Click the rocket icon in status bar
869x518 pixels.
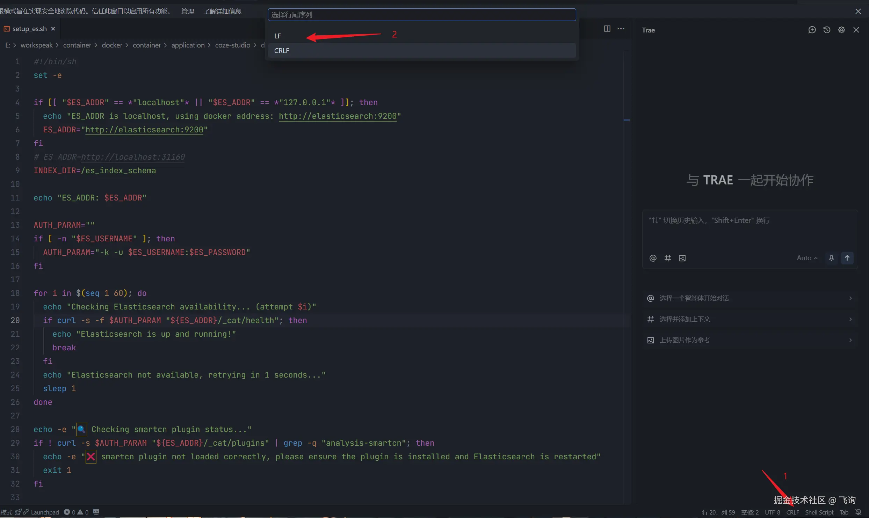[18, 512]
